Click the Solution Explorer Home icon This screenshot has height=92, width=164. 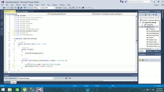point(146,15)
